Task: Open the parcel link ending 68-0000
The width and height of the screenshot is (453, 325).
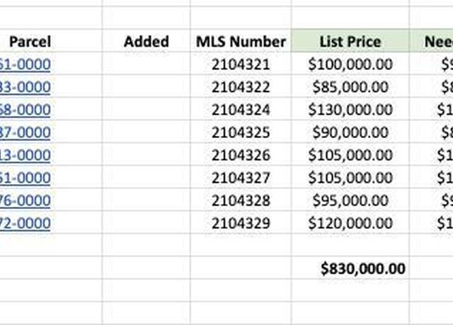Action: point(25,110)
